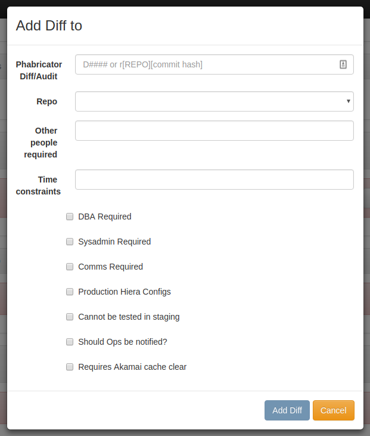Click the DBA Required label text
The height and width of the screenshot is (436, 370).
pos(105,217)
